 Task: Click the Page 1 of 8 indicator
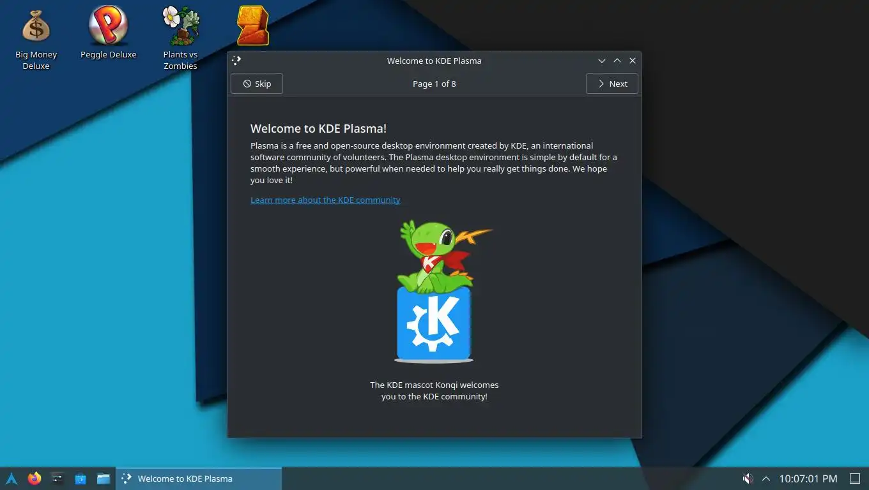(434, 84)
